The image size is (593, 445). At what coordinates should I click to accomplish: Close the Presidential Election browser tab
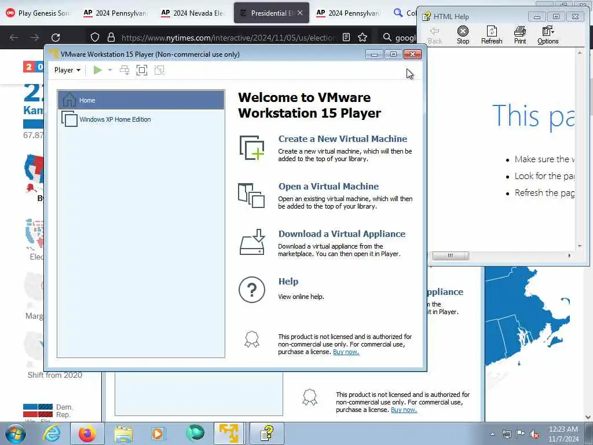point(300,13)
